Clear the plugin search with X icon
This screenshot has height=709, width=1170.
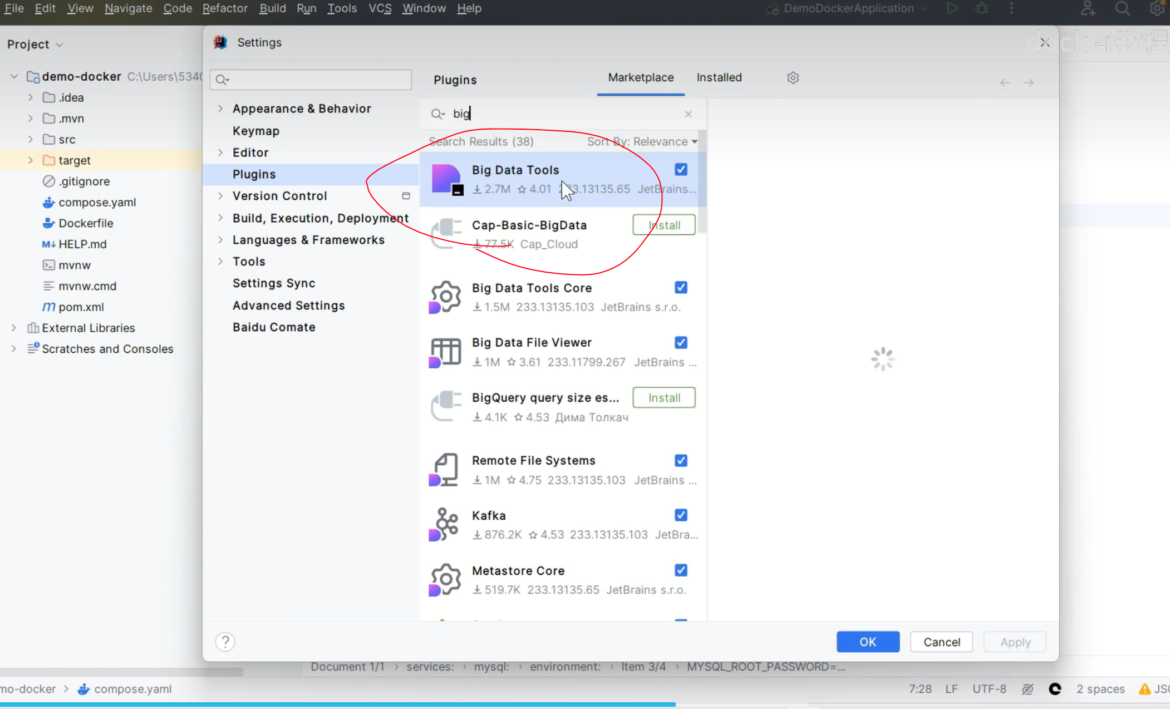pos(689,114)
